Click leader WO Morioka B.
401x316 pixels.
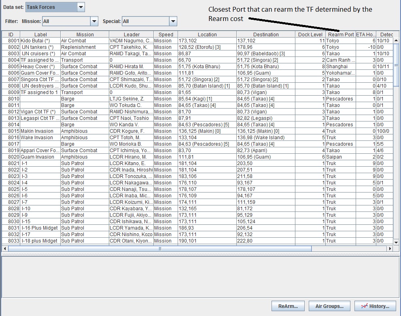pyautogui.click(x=131, y=144)
